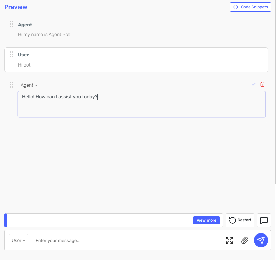Click the drag handle of the editable Agent block
Viewport: 276px width, 260px height.
click(11, 85)
